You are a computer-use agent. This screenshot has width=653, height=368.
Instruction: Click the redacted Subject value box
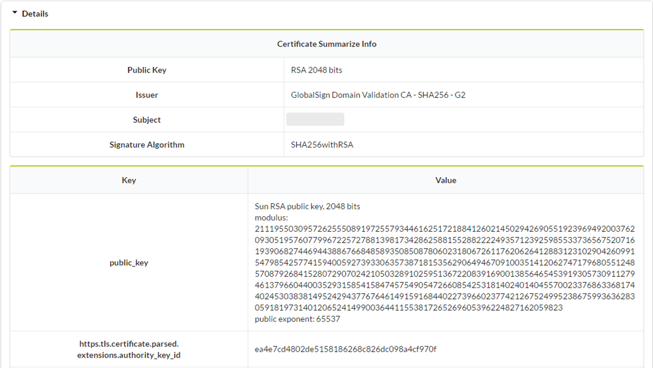coord(315,119)
